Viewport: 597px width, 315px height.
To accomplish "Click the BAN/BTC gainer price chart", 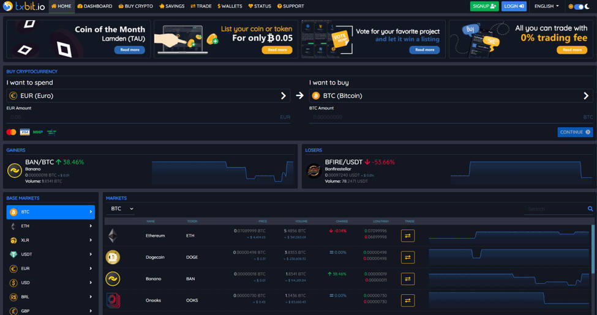I will [x=223, y=172].
